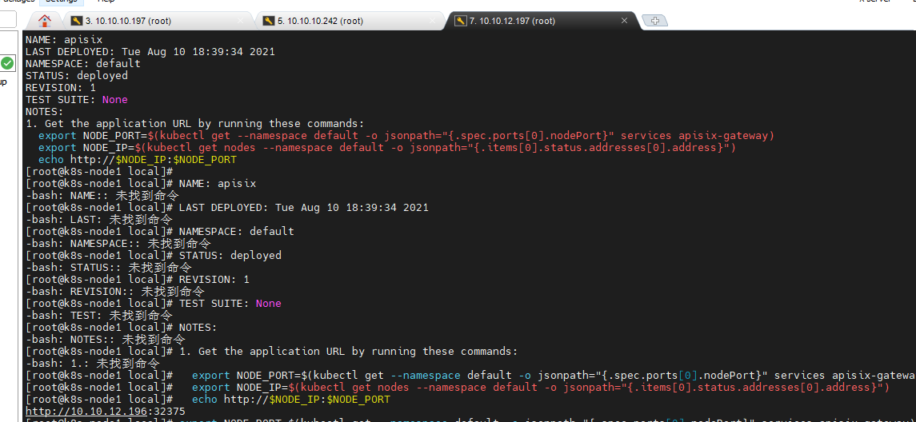Click the '# TEST SUITE: None' prompt line

coord(154,304)
